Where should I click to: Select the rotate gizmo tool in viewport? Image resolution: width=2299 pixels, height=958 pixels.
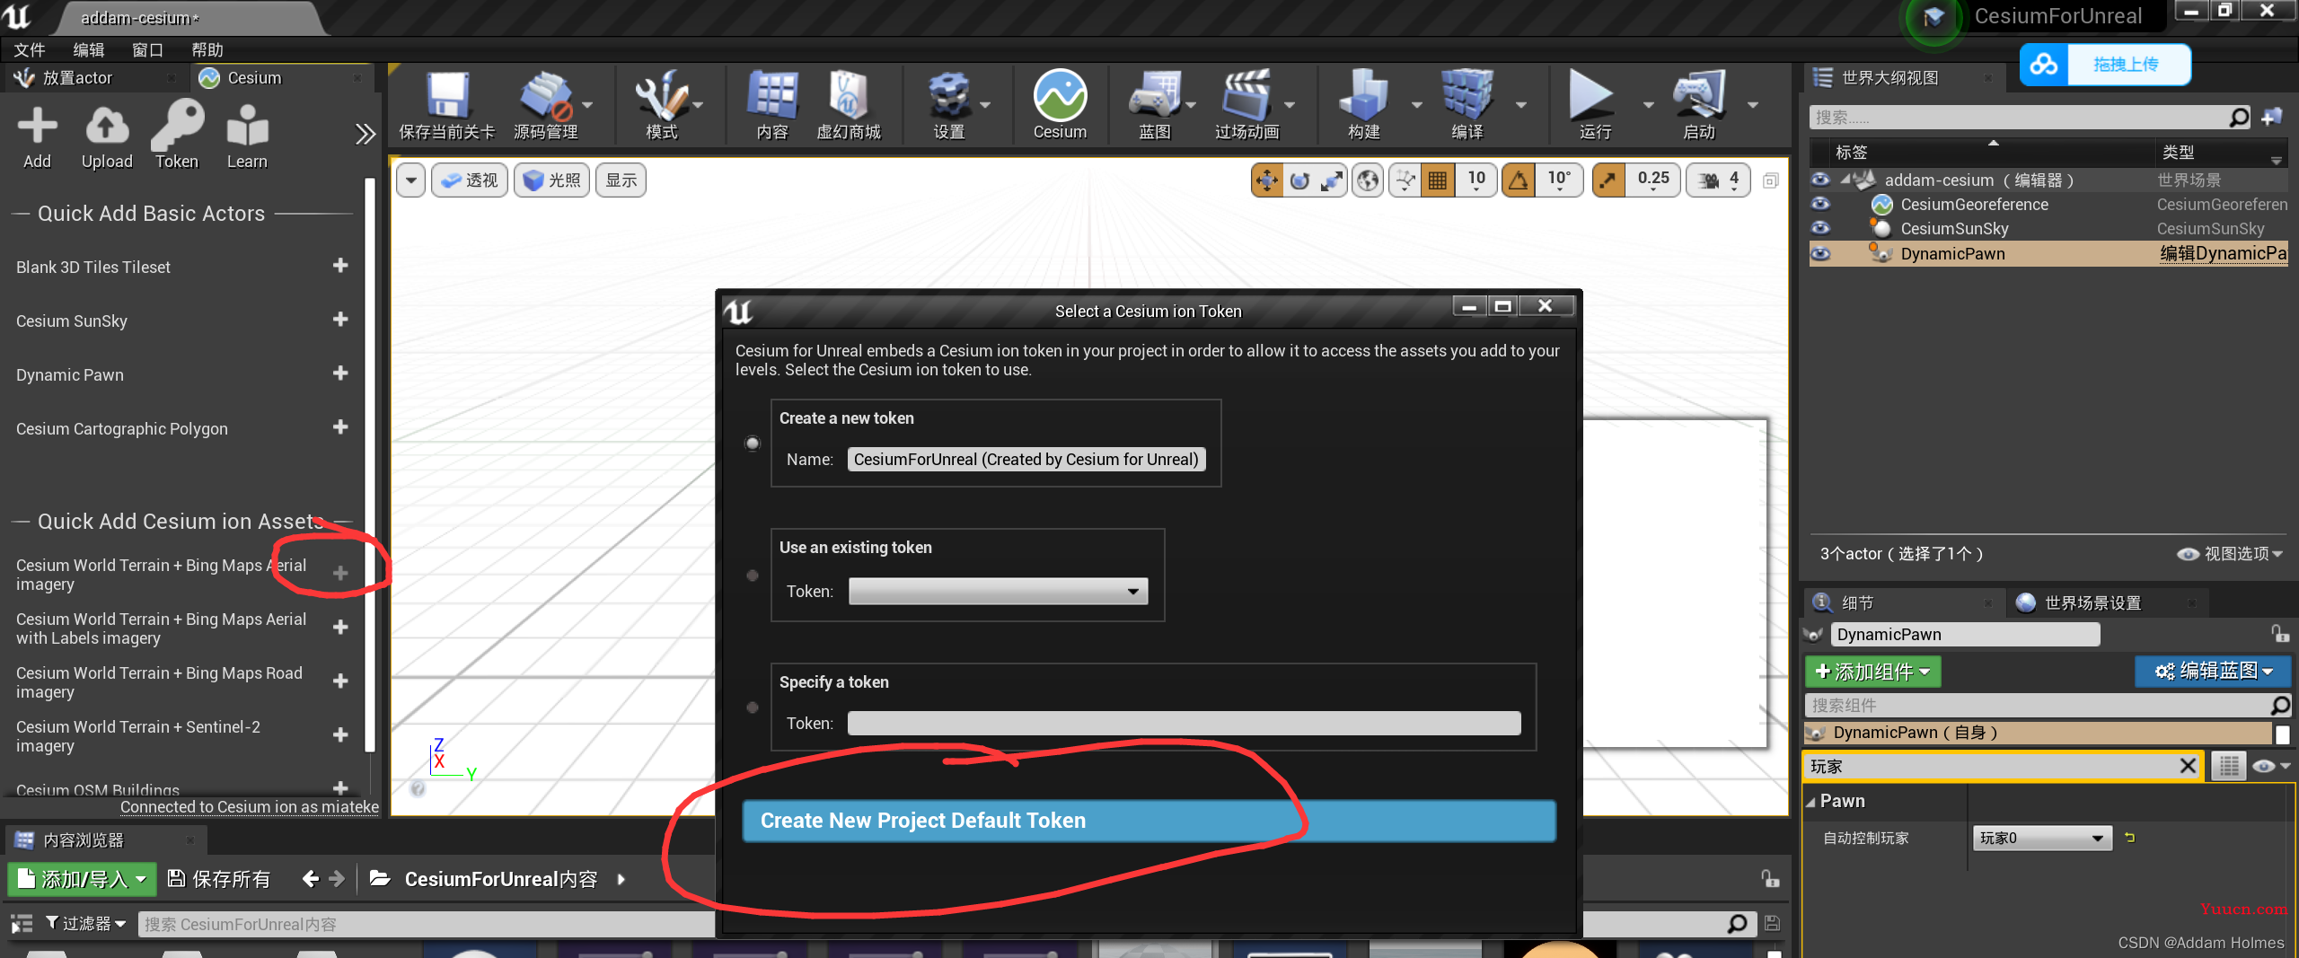(1299, 180)
